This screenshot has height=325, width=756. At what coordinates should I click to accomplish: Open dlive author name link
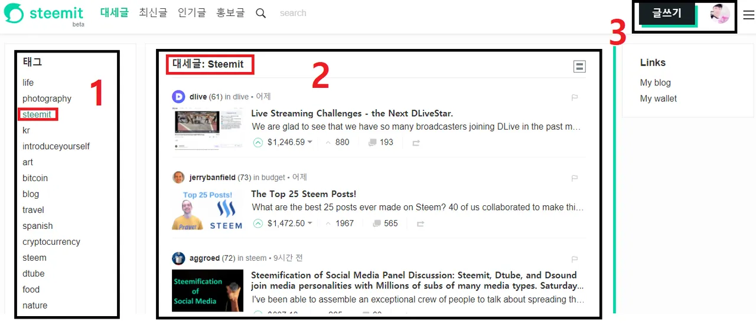(x=198, y=97)
